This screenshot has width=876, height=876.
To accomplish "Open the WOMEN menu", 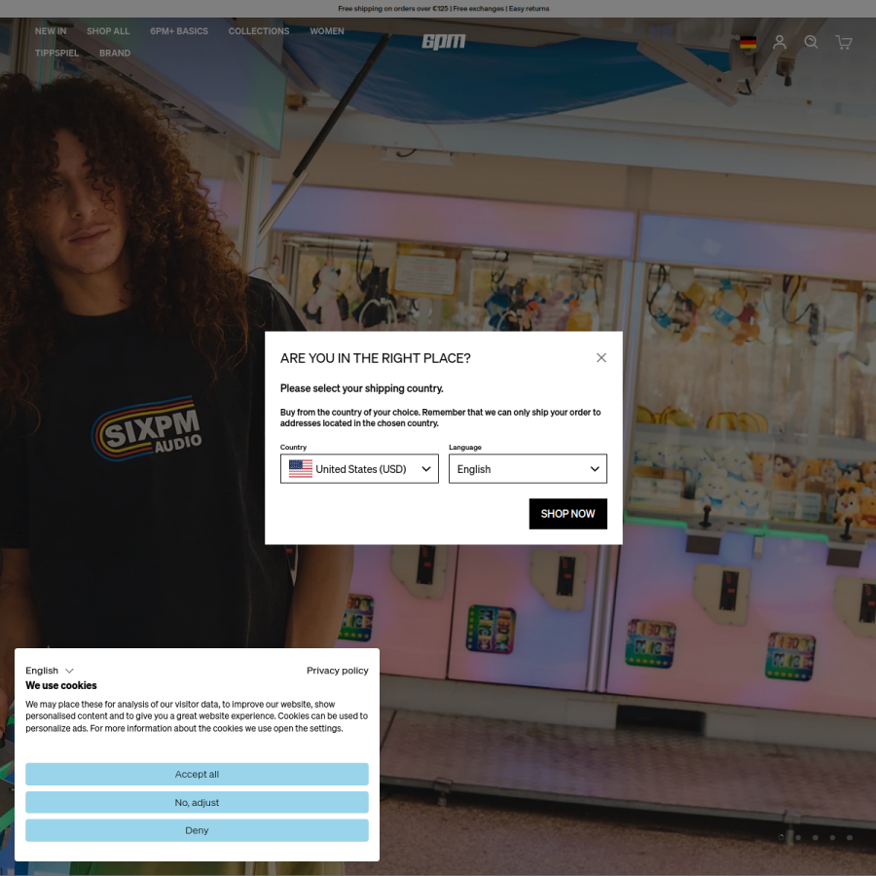I will 327,31.
